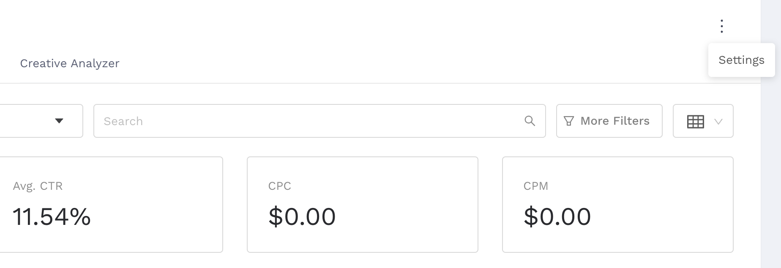Expand the left dropdown caret arrow
Viewport: 781px width, 268px height.
pos(59,121)
